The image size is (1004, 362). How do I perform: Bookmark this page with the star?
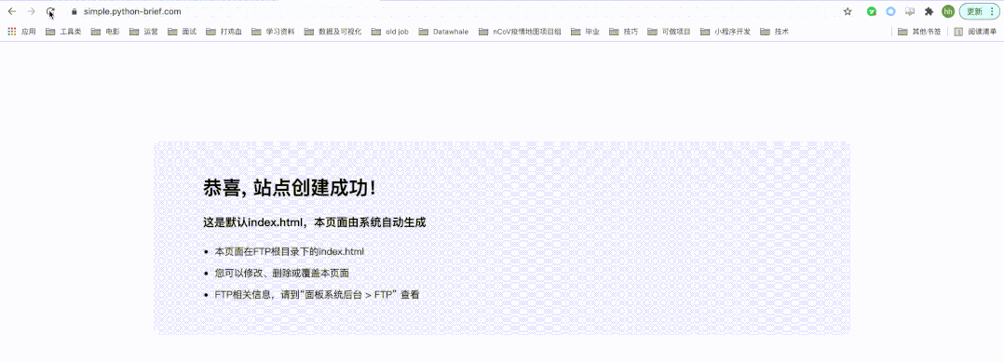pos(848,11)
